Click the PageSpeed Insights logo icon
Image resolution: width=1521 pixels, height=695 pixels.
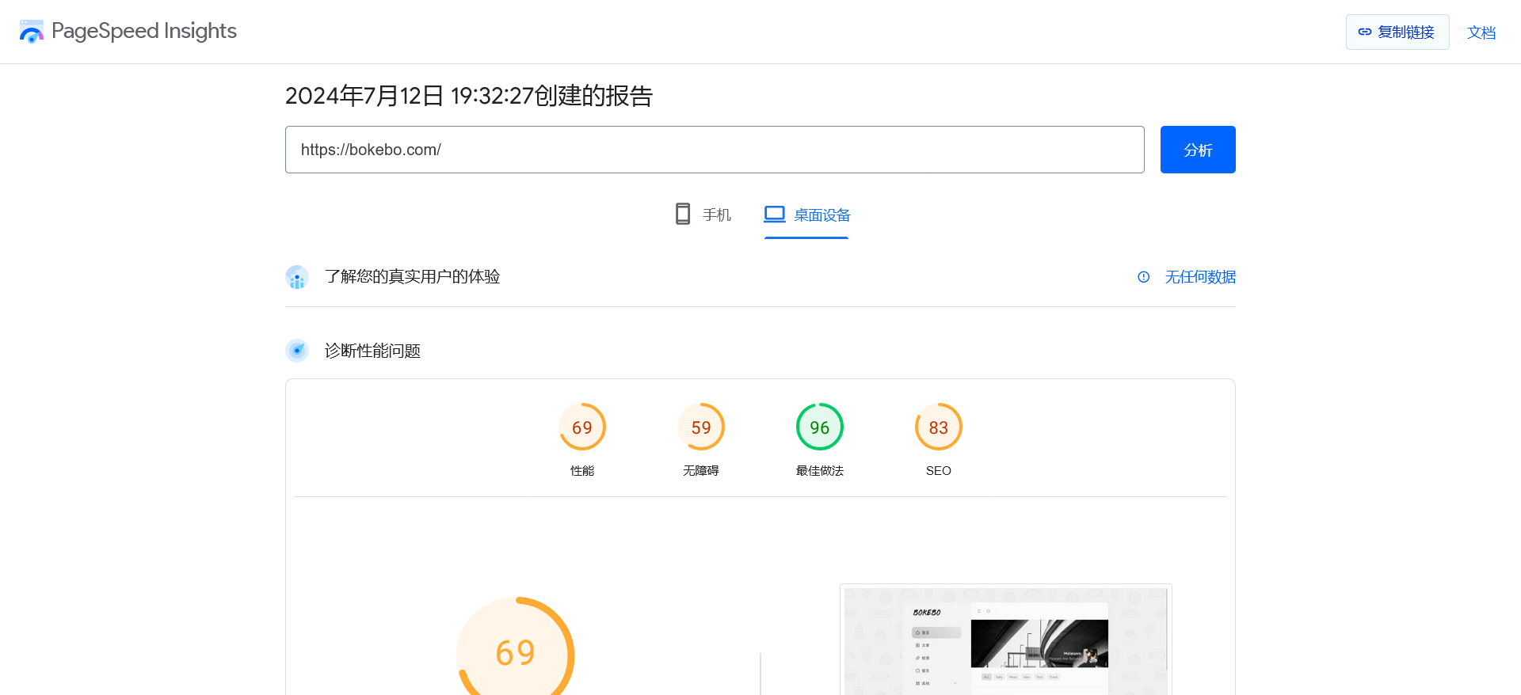(x=32, y=32)
